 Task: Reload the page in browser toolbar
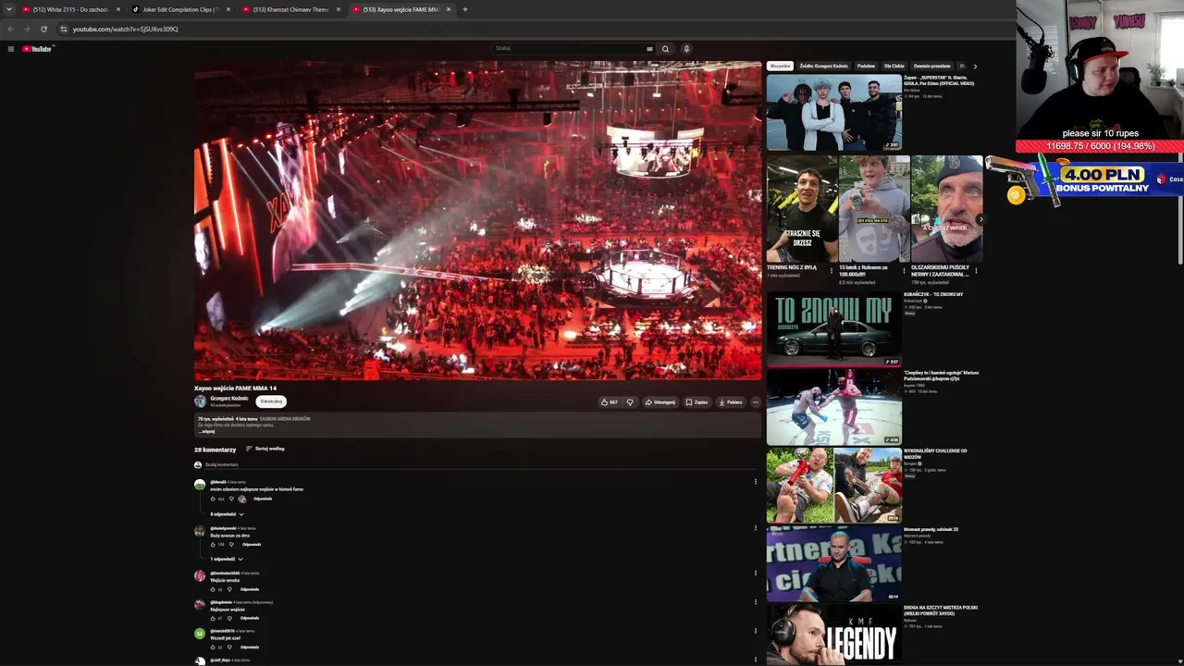pyautogui.click(x=43, y=29)
